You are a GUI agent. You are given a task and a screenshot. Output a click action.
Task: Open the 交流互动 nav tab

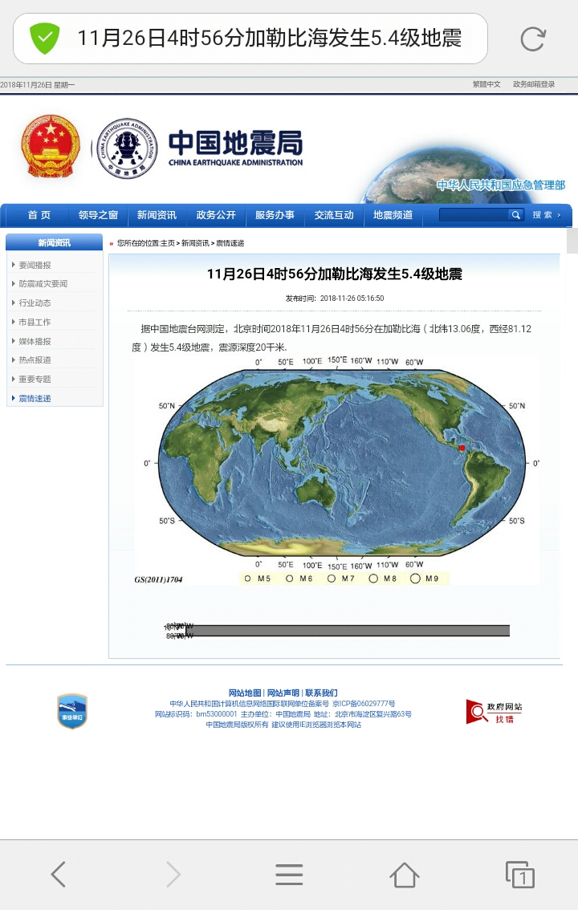coord(334,215)
